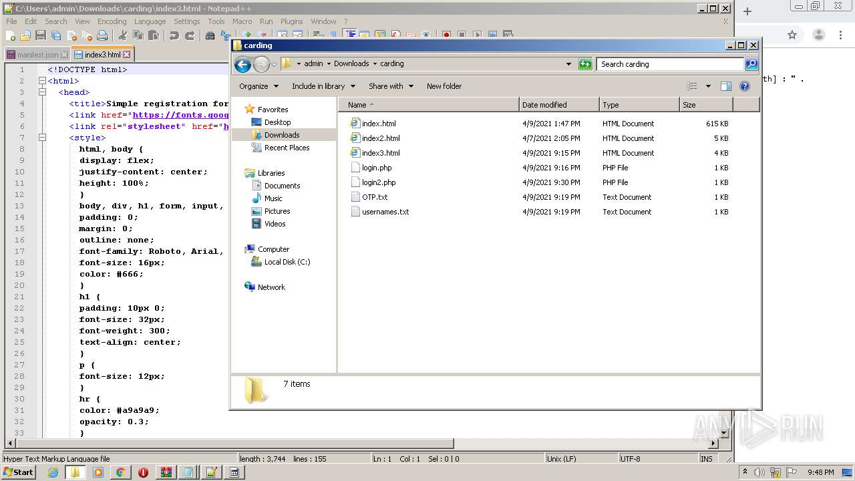The height and width of the screenshot is (481, 855).
Task: Open the Plugins menu in Notepad++
Action: (x=291, y=21)
